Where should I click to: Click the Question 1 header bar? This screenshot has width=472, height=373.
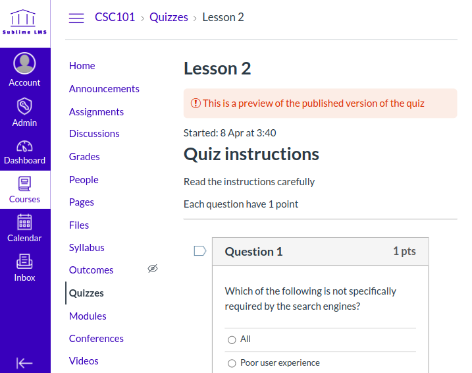320,251
